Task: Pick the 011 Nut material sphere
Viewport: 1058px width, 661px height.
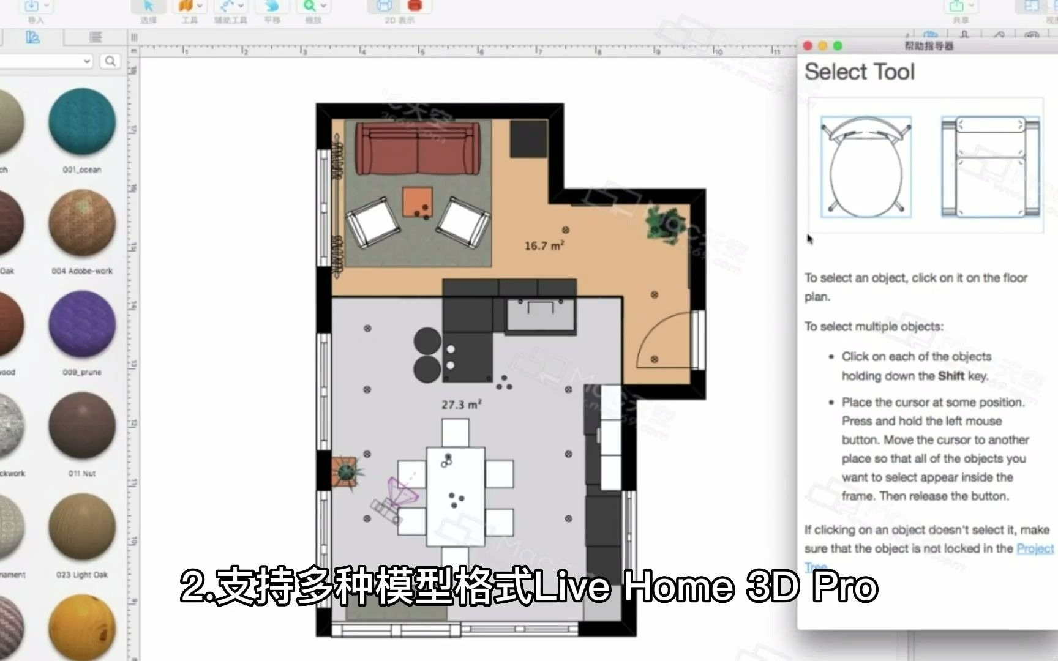Action: [x=82, y=425]
